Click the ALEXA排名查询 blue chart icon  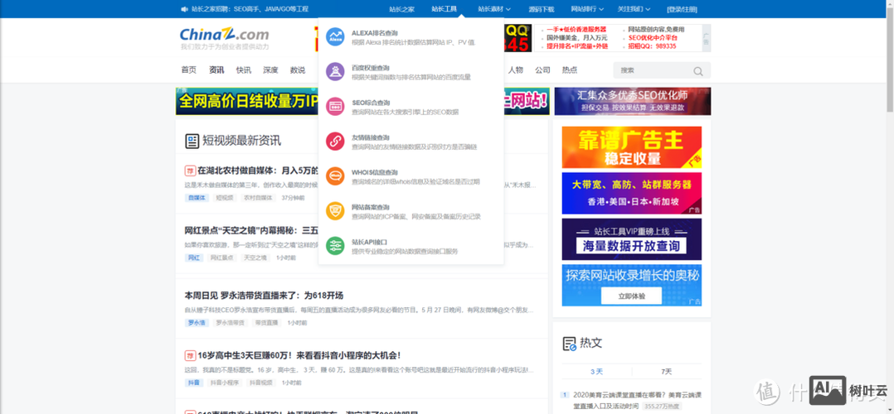point(335,37)
